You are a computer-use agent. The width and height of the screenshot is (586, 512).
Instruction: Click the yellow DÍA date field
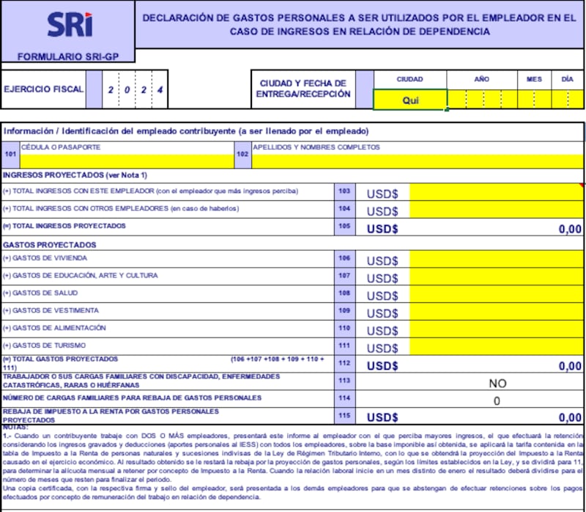[x=567, y=99]
